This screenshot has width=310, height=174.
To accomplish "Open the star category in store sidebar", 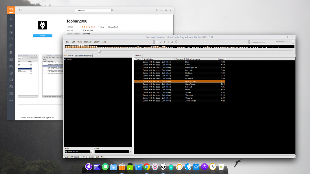I will click(11, 19).
